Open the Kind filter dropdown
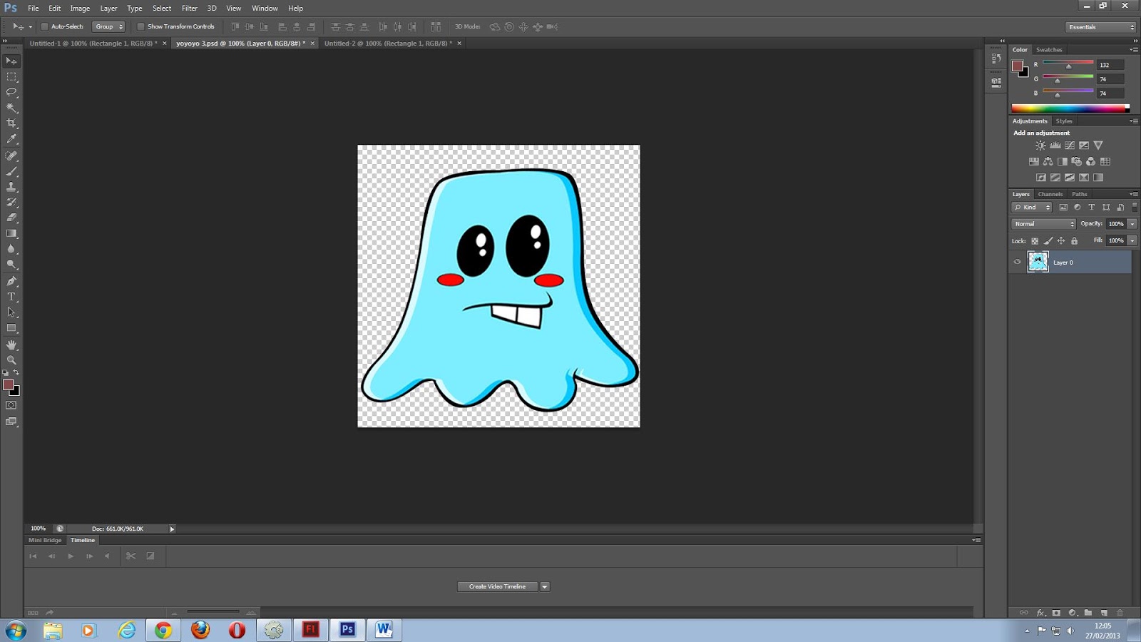 click(x=1032, y=207)
